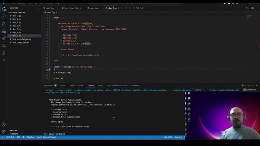Open ders_4.py in the explorer
The width and height of the screenshot is (260, 146).
[24, 26]
